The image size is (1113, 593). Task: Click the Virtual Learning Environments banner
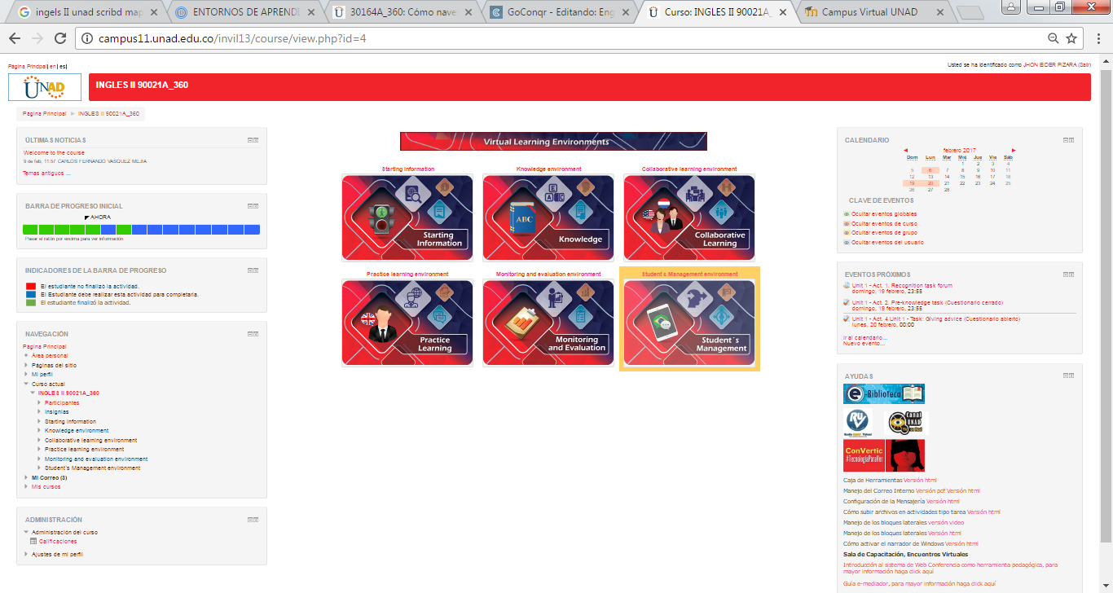(553, 142)
